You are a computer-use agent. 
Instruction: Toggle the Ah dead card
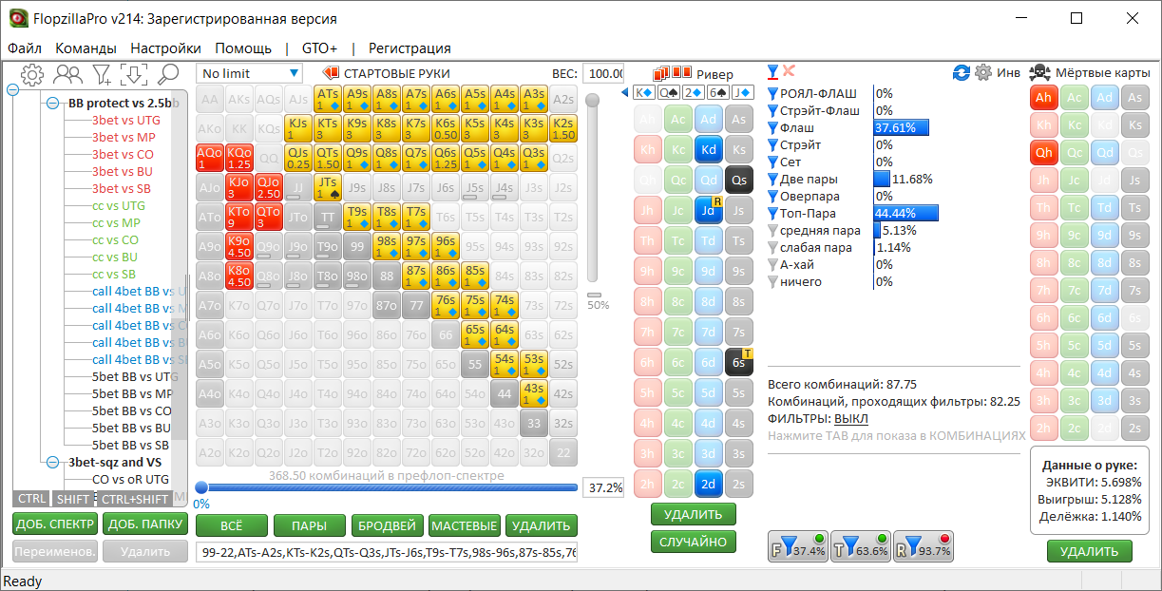point(1044,98)
